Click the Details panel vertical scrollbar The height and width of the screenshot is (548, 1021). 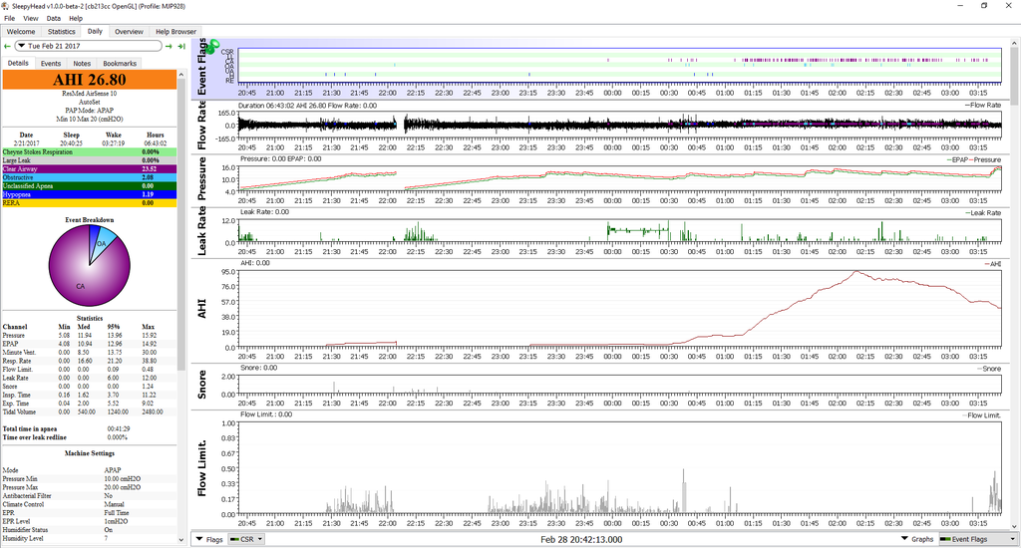click(x=181, y=299)
